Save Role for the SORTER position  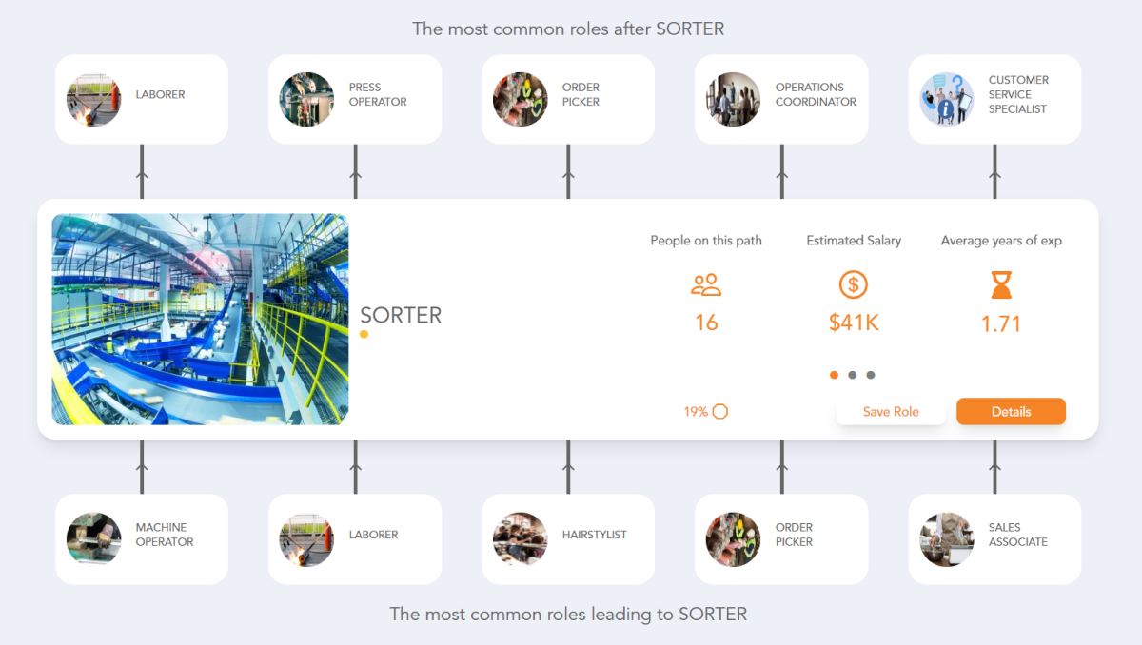891,411
